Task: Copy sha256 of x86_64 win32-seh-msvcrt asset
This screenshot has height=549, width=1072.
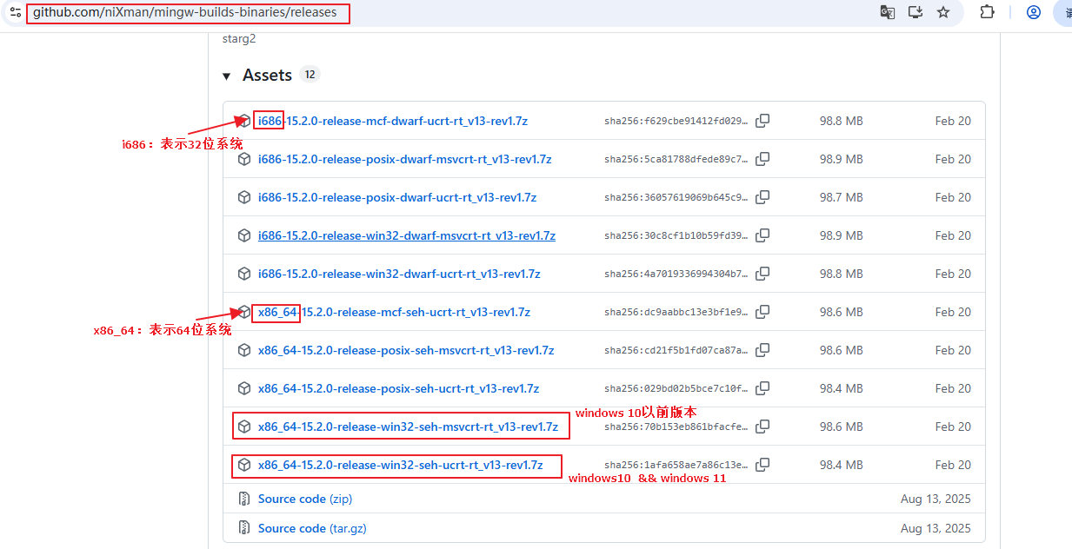Action: click(762, 427)
